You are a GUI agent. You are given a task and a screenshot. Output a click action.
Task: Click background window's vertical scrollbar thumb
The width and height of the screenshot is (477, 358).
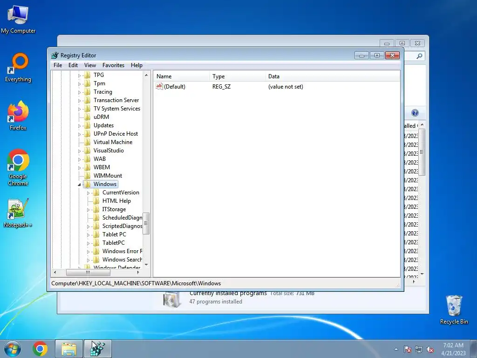tap(422, 152)
